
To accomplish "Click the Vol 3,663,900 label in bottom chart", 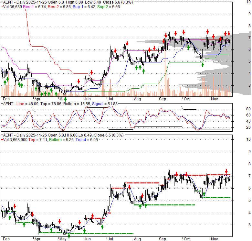I will coord(15,140).
